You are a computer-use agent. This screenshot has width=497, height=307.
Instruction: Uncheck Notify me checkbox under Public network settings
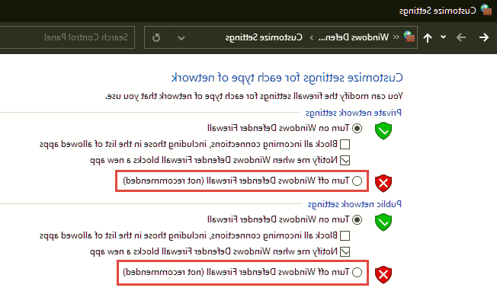point(345,251)
